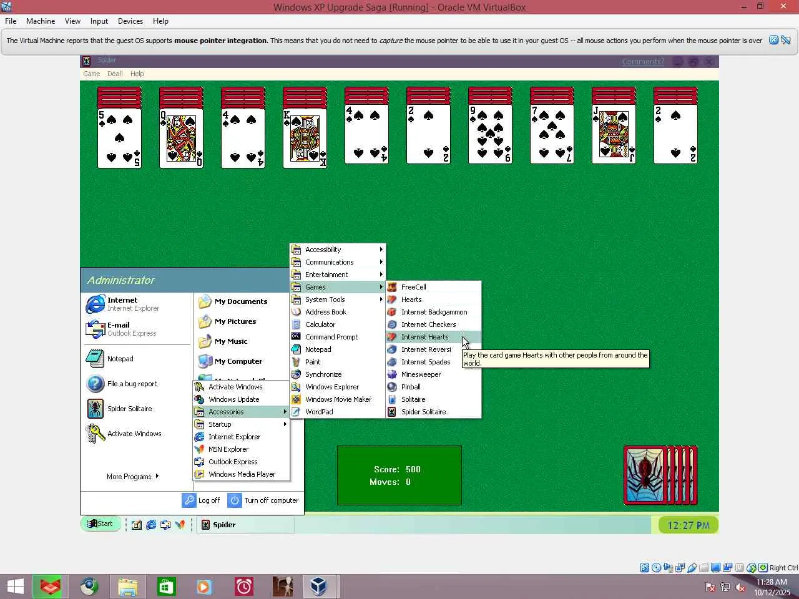This screenshot has height=599, width=799.
Task: Open Internet Reversi game
Action: click(434, 349)
